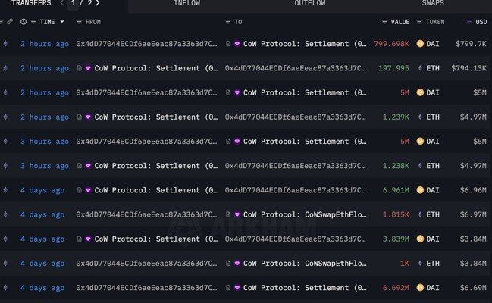Switch to the INFLOW tab
The height and width of the screenshot is (303, 492).
[186, 4]
